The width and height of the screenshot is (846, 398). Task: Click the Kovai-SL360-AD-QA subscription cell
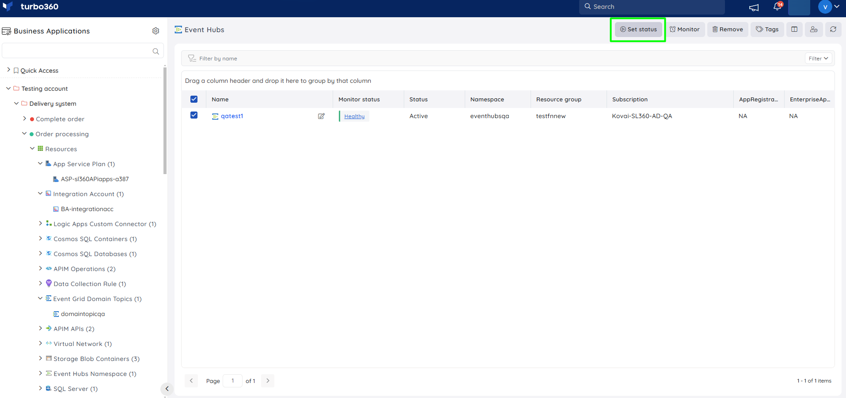pos(642,116)
